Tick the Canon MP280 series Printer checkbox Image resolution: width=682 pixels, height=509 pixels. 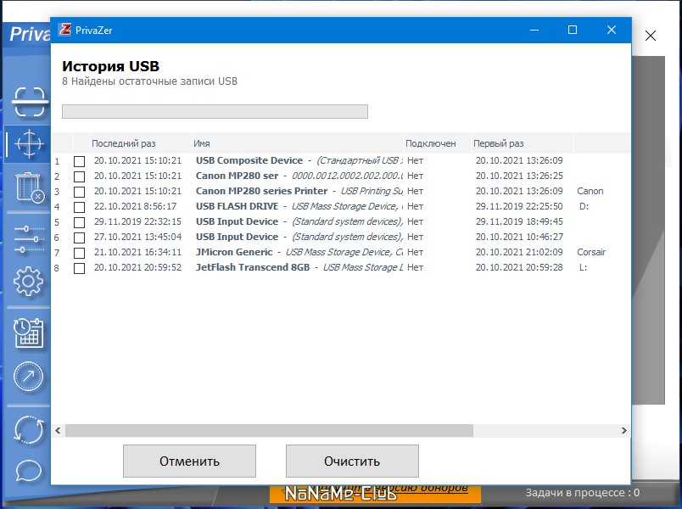point(79,192)
